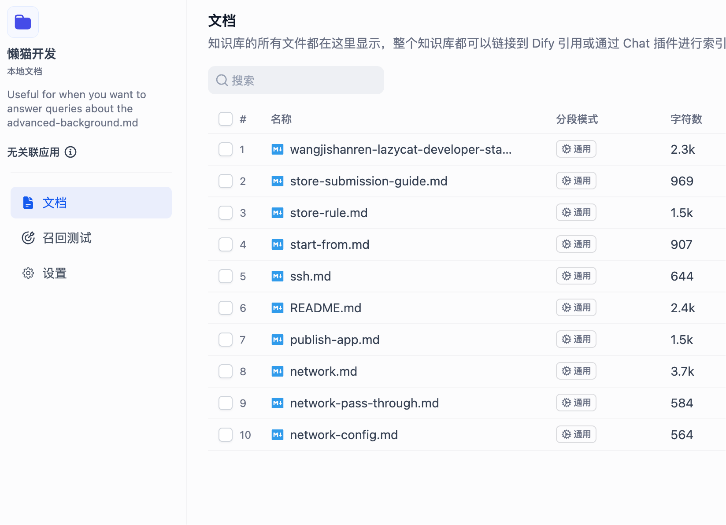Toggle the select-all checkbox in table header
This screenshot has width=726, height=525.
pyautogui.click(x=226, y=119)
